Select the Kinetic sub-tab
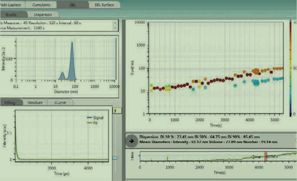Screen dimensions: 297x181 point(12,14)
